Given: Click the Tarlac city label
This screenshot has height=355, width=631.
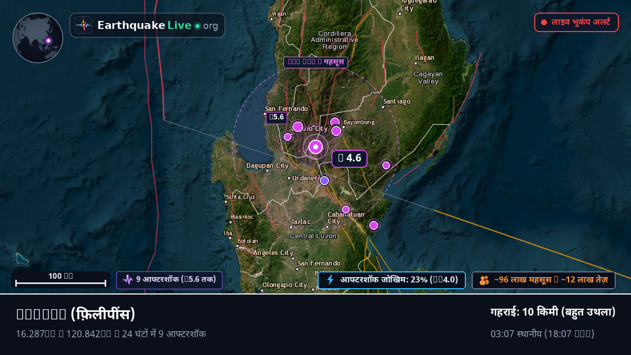Looking at the screenshot, I should pyautogui.click(x=301, y=222).
